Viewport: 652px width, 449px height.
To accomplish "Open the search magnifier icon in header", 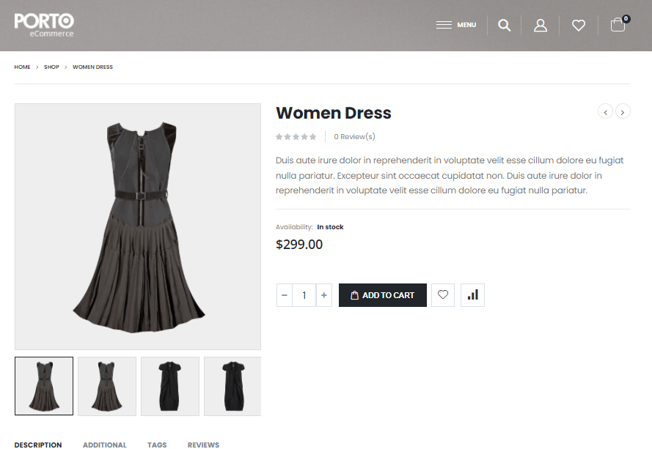I will (x=504, y=26).
